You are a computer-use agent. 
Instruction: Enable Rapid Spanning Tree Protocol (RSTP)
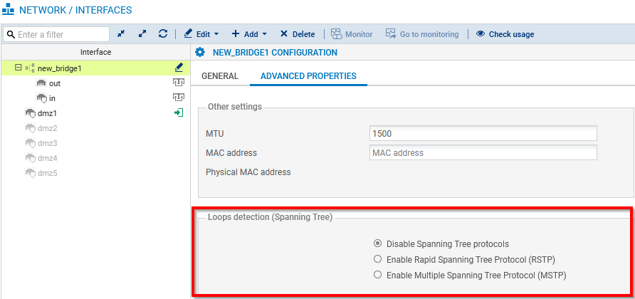pyautogui.click(x=378, y=259)
